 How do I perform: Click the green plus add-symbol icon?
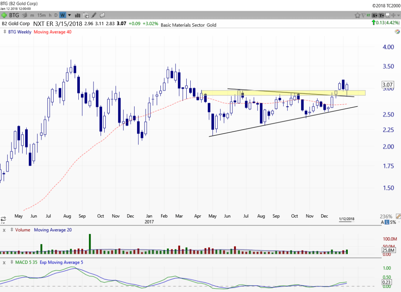4,15
